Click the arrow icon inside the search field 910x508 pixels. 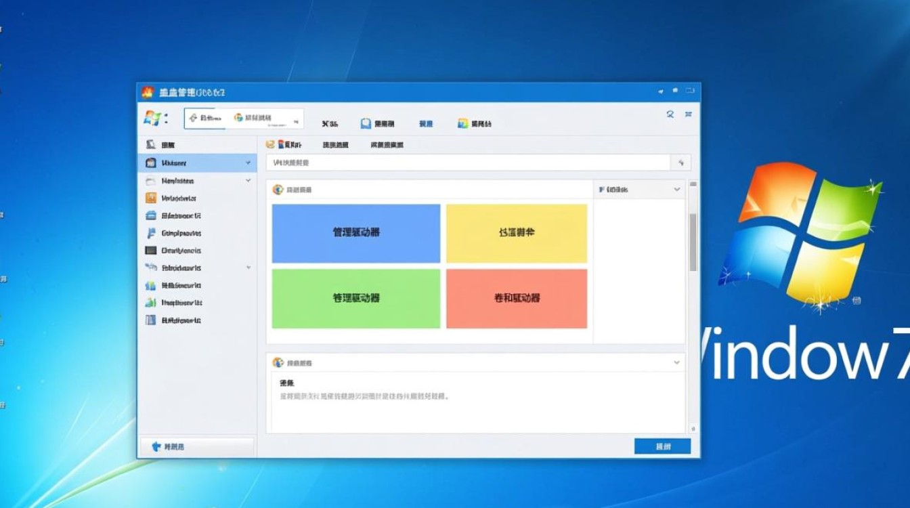[x=681, y=163]
